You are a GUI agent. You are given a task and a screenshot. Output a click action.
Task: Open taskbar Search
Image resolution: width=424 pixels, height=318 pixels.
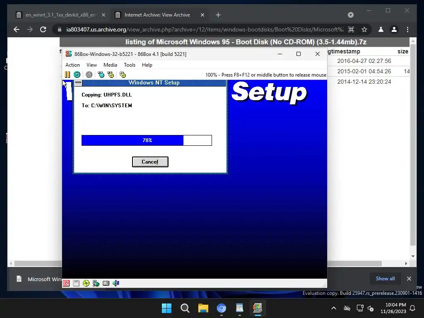pos(185,308)
